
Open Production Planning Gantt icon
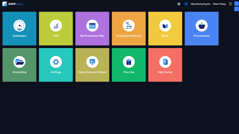click(x=129, y=26)
